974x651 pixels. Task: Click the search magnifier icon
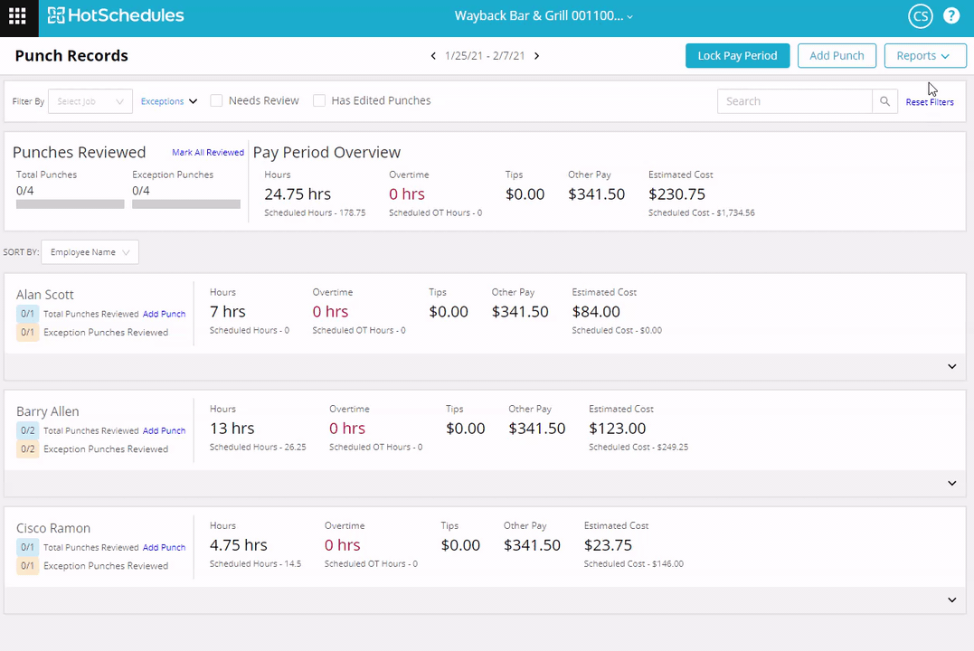(885, 101)
